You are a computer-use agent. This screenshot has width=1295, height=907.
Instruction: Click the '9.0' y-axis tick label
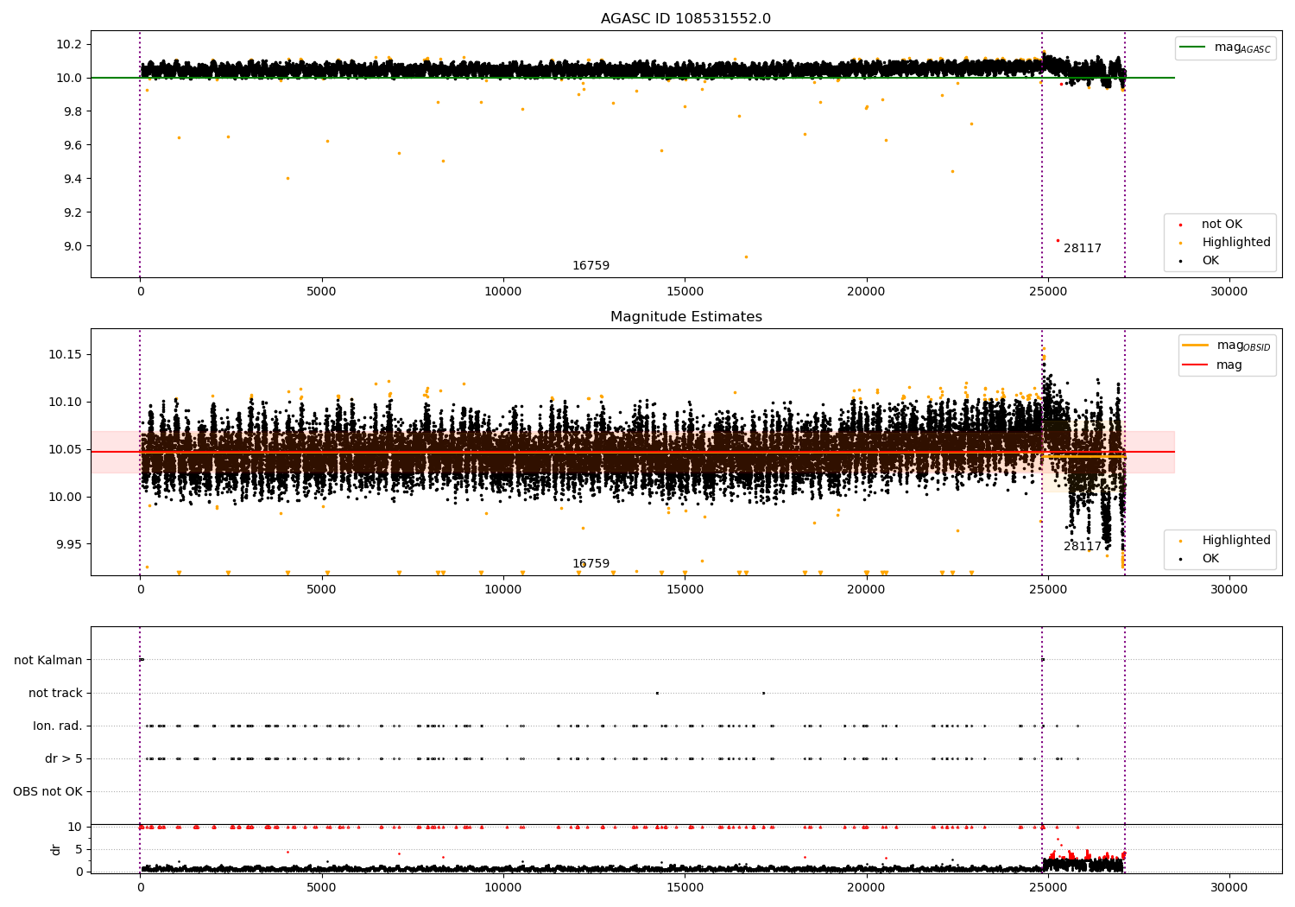click(73, 247)
